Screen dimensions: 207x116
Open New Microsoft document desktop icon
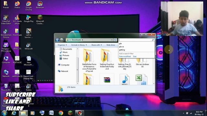point(29,61)
